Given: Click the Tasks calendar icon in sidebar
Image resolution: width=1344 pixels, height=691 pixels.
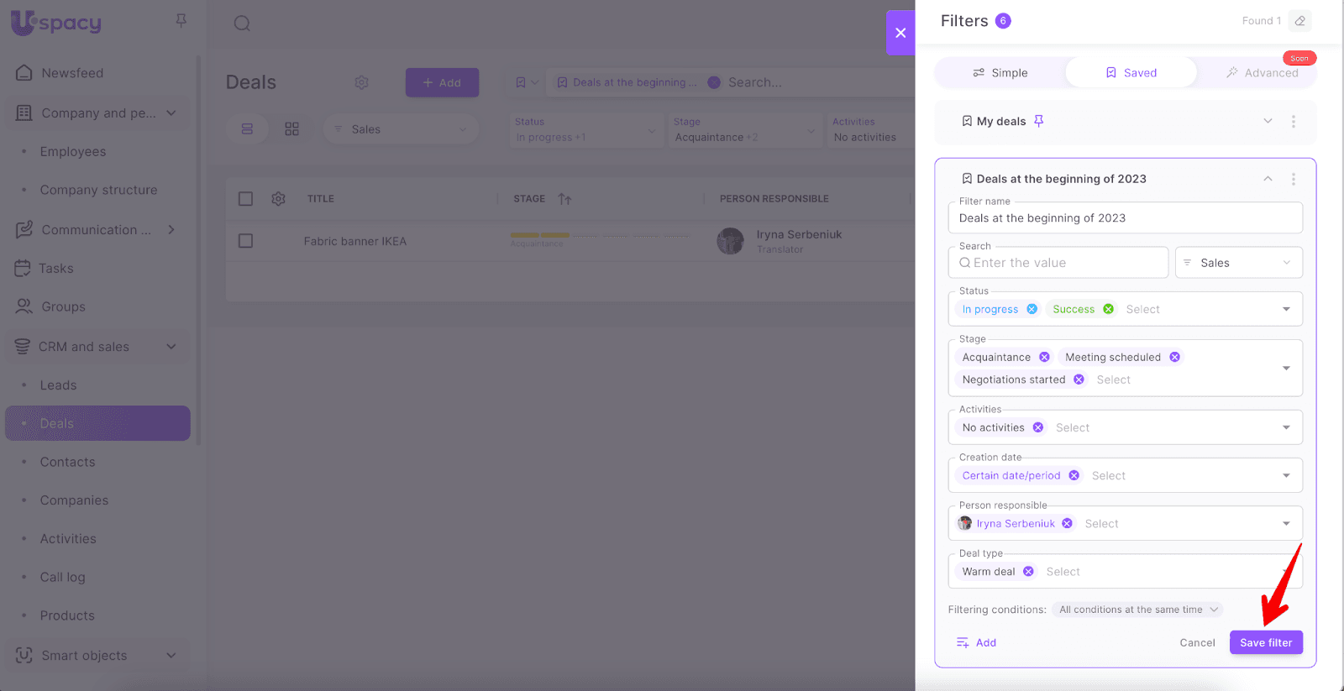Looking at the screenshot, I should [x=23, y=268].
